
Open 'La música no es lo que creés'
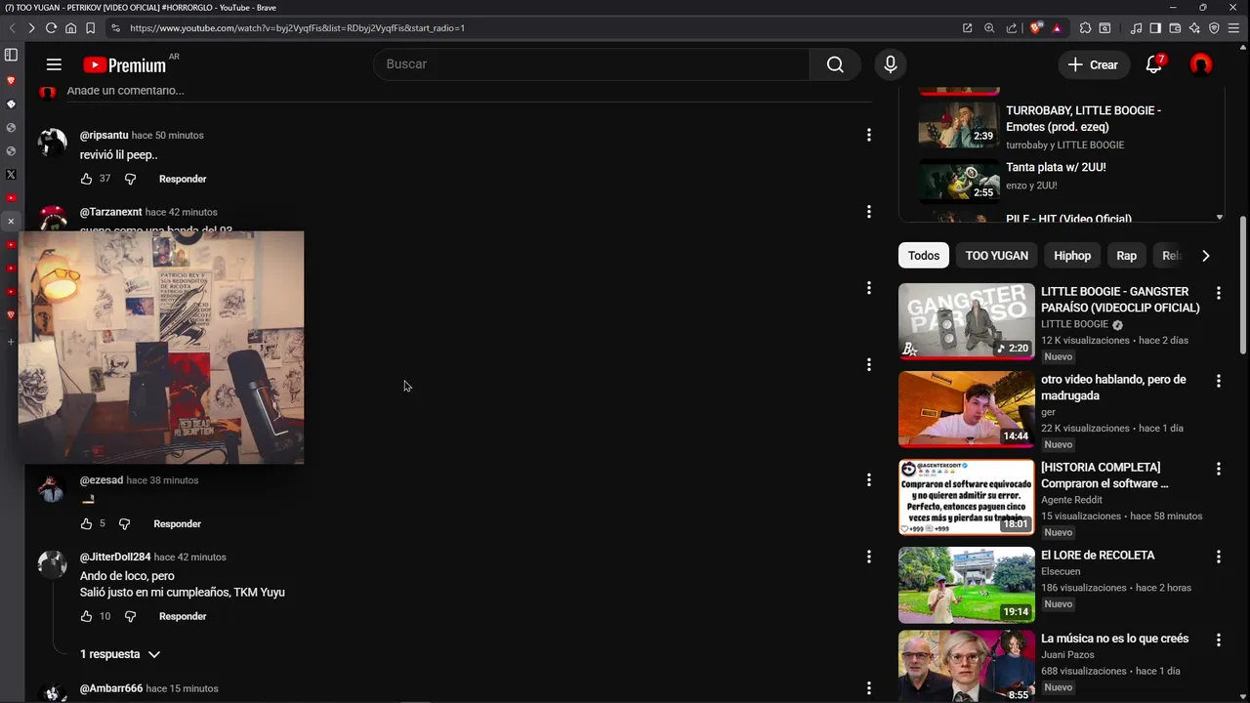point(1114,639)
